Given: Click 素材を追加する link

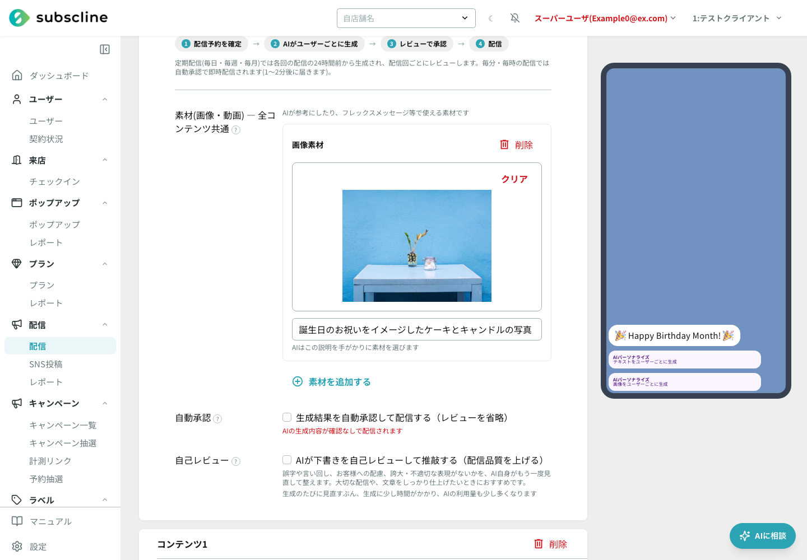Looking at the screenshot, I should (x=340, y=382).
